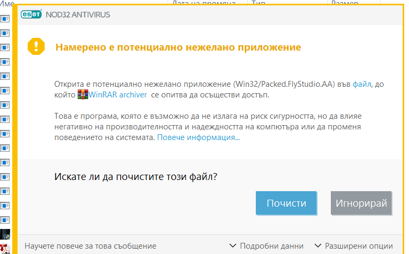409x254 pixels.
Task: Open the файл link
Action: (x=362, y=84)
